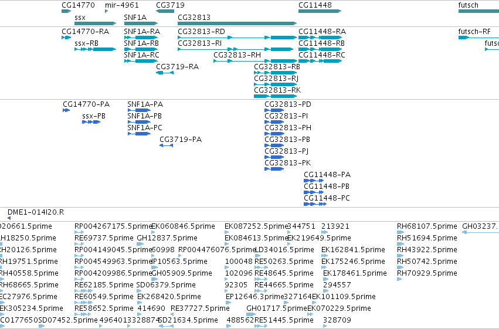Click the SNF1A-PB protein label
This screenshot has height=329, width=499.
pos(144,116)
